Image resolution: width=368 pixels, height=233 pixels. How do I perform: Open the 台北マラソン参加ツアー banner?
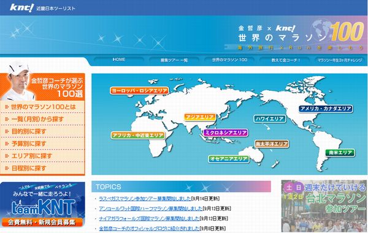[324, 206]
